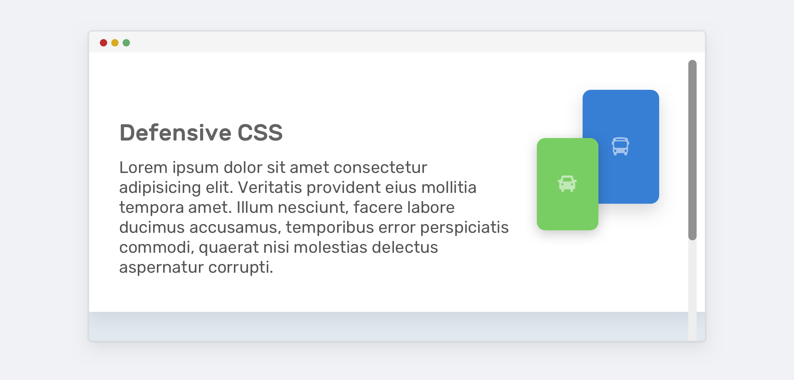
Task: Click the top edge of the blue card
Action: click(x=621, y=91)
